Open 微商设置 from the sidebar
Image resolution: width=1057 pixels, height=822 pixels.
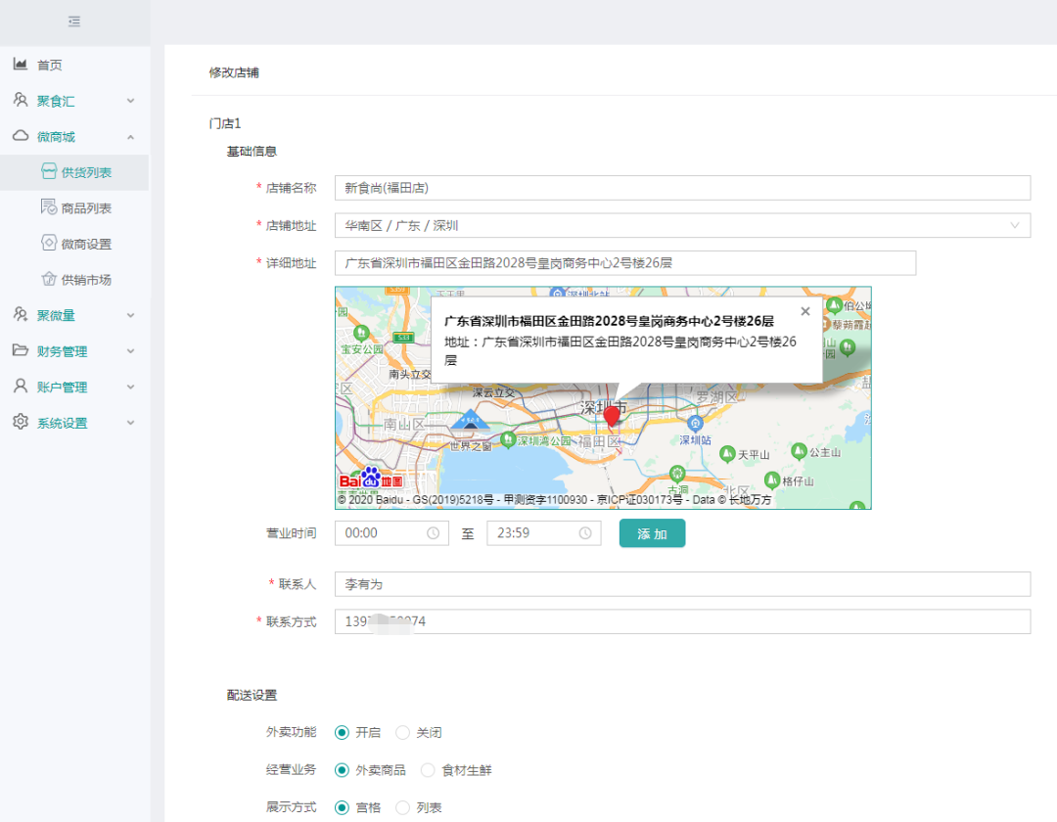(85, 244)
